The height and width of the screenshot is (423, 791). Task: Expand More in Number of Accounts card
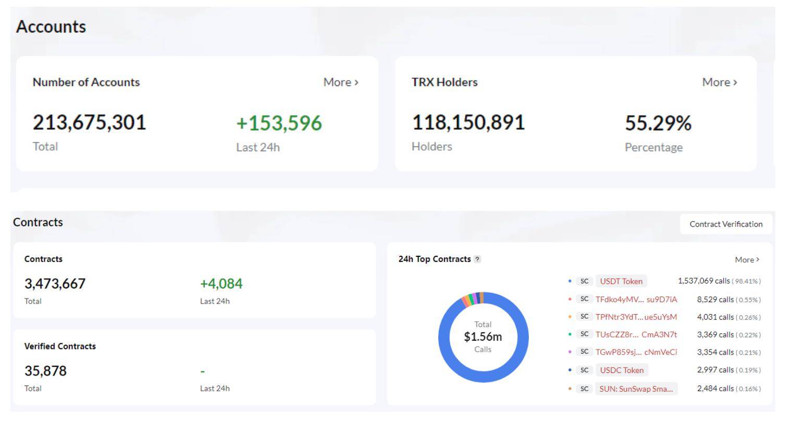pyautogui.click(x=341, y=82)
